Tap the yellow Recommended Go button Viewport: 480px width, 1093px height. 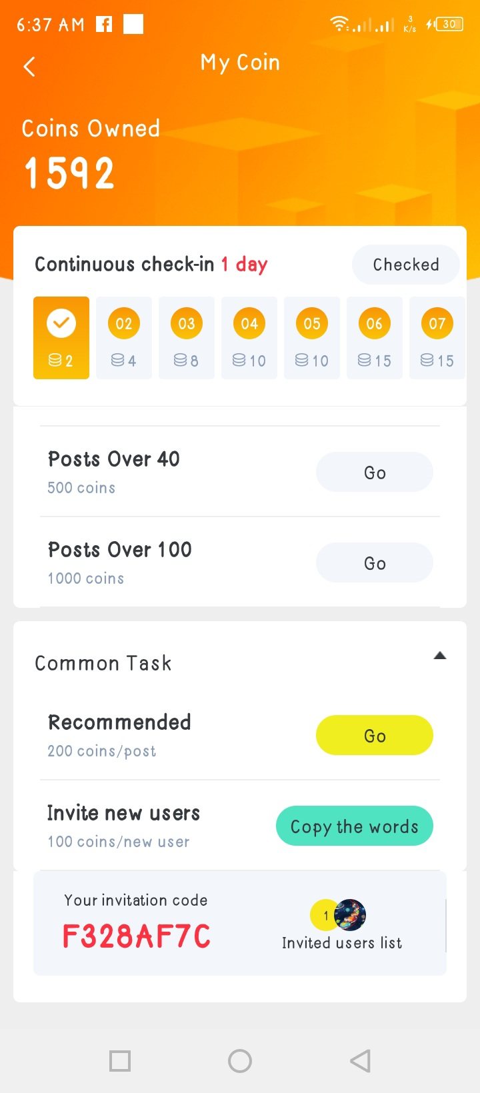(374, 736)
